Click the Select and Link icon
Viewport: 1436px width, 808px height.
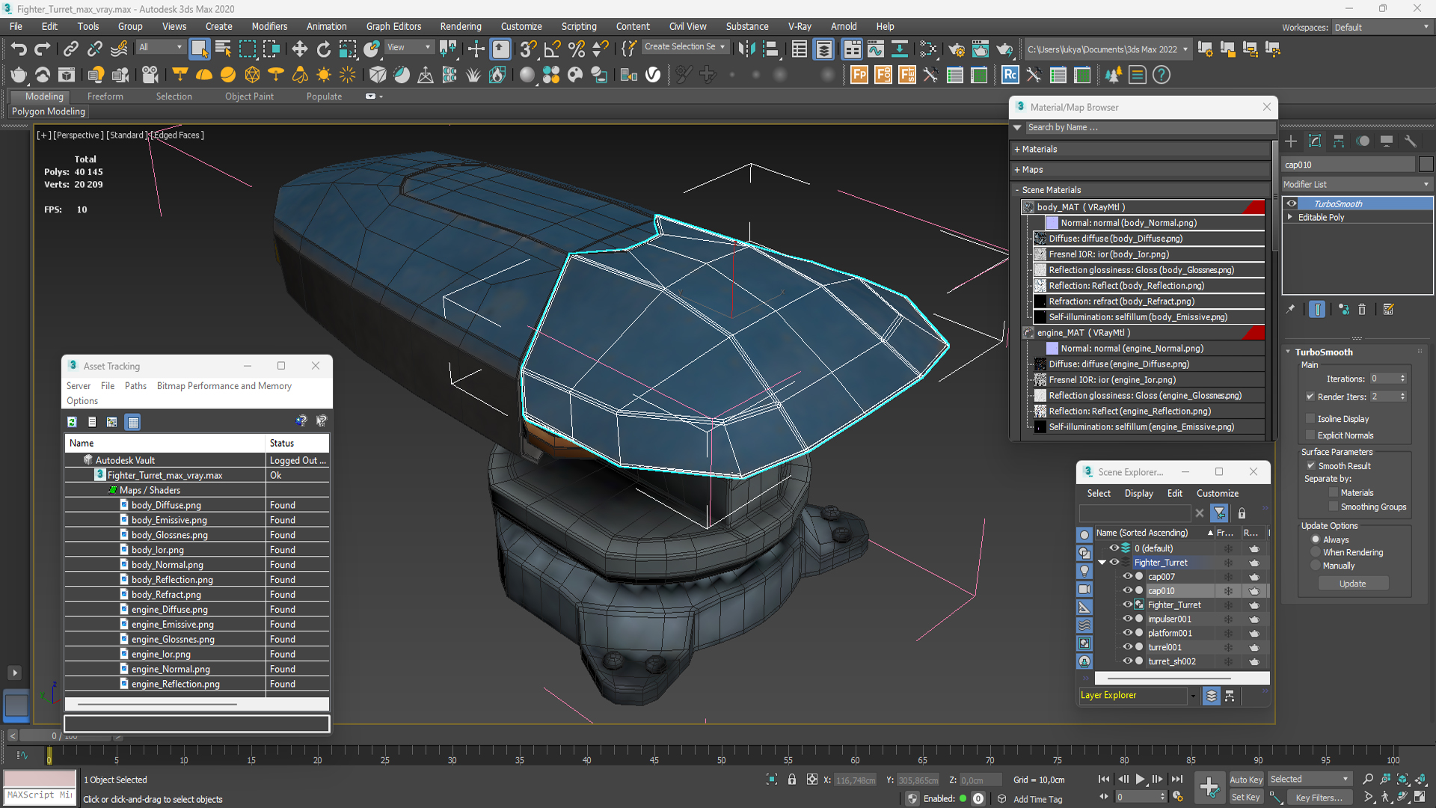(x=71, y=49)
